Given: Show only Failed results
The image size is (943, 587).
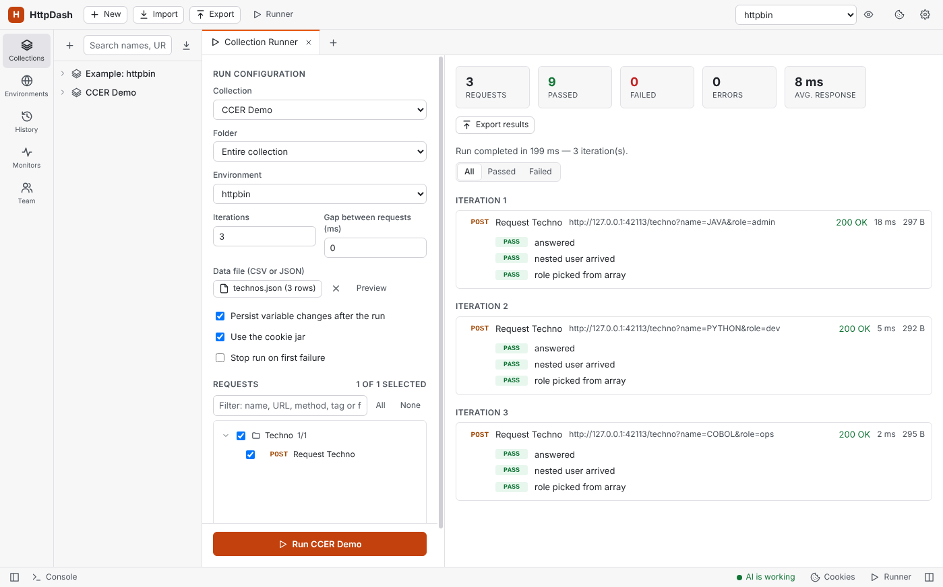Looking at the screenshot, I should [x=540, y=172].
